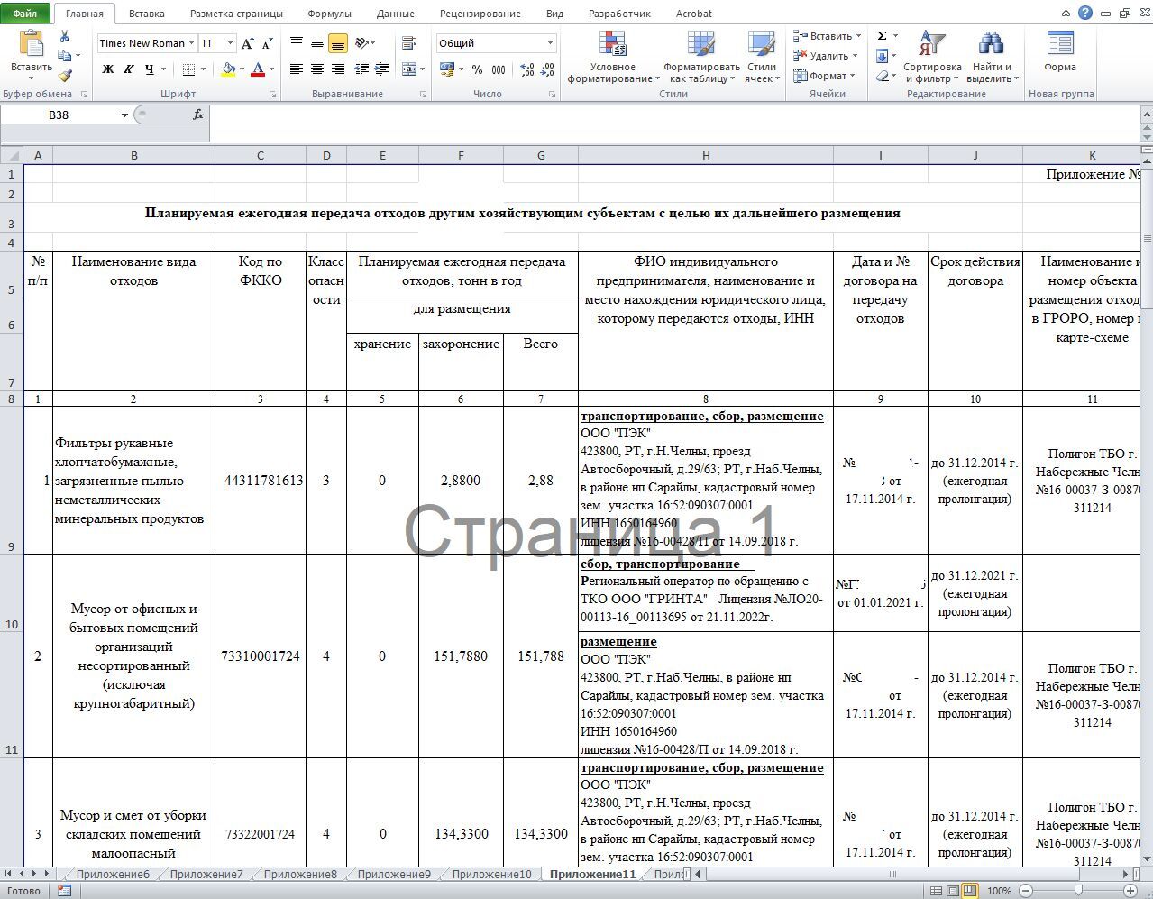Click the cell borders icon
Image resolution: width=1153 pixels, height=899 pixels.
[188, 69]
